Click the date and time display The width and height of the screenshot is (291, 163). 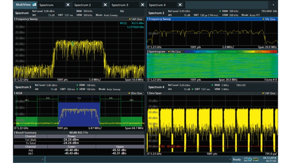pos(269,159)
